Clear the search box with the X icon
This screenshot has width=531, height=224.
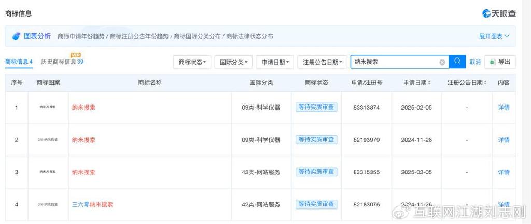pos(442,62)
